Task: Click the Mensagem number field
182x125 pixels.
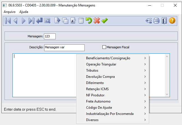Action: [x=50, y=36]
